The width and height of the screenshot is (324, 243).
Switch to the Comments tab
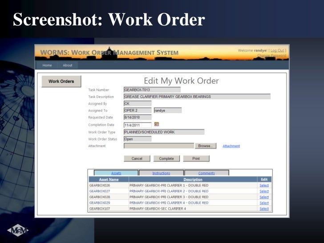(207, 173)
